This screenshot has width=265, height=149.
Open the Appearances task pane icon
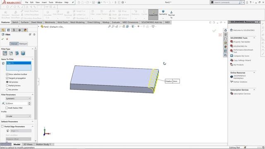click(x=225, y=47)
